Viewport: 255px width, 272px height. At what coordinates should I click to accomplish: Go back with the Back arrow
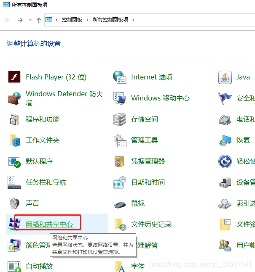click(x=8, y=20)
